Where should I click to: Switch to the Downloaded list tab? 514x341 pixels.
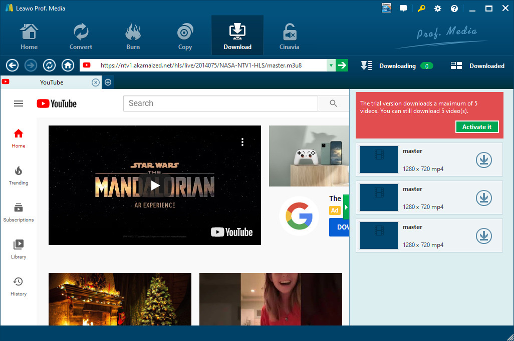click(477, 66)
